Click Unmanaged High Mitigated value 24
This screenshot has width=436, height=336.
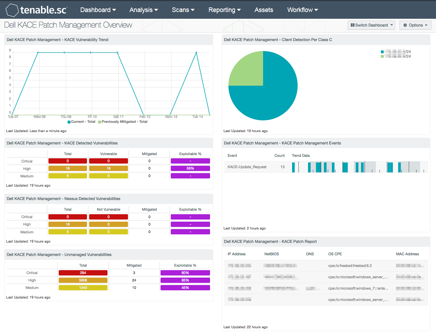point(134,280)
